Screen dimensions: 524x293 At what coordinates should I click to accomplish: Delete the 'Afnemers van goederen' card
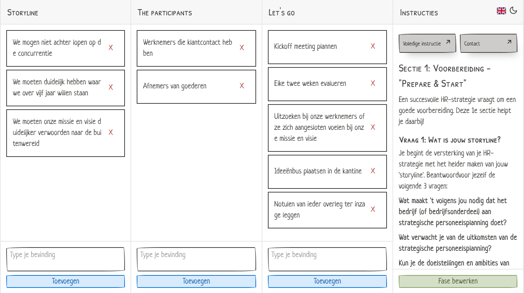pyautogui.click(x=242, y=86)
